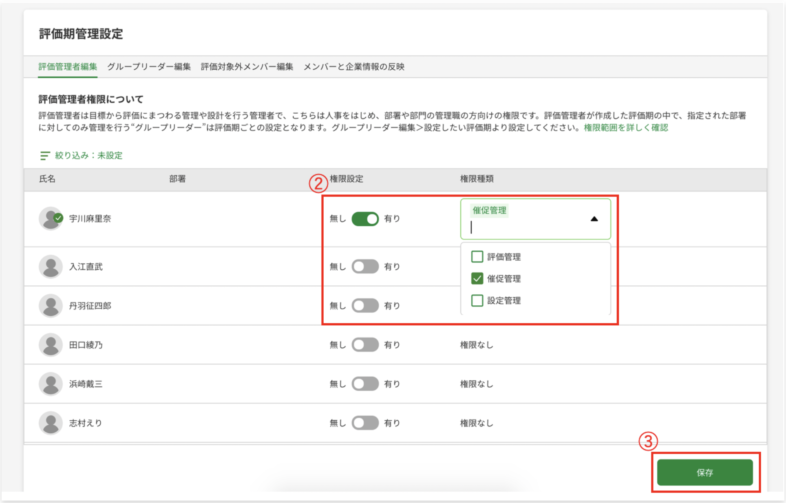Open メンバーと企業情報の反映 tab
The image size is (786, 503).
click(x=353, y=67)
